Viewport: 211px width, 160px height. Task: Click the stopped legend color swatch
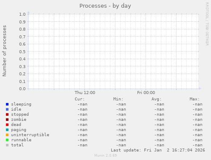[x=7, y=114]
